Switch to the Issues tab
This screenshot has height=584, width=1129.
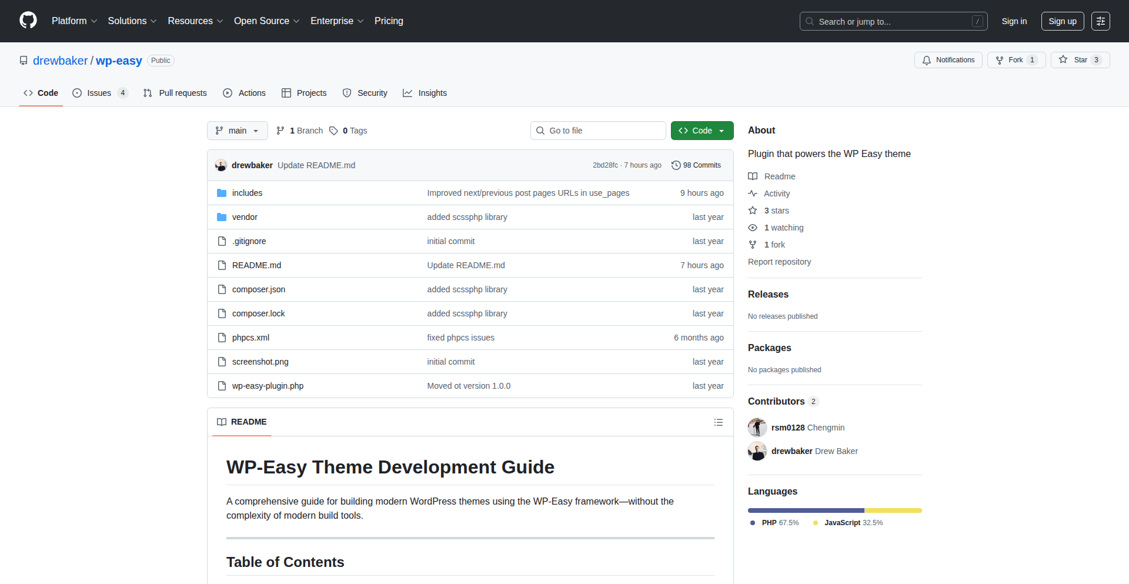pos(99,93)
